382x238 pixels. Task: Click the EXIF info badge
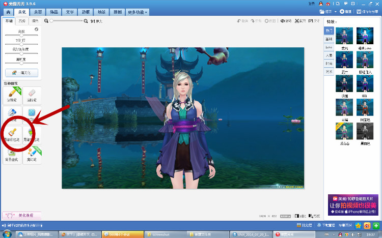click(286, 216)
